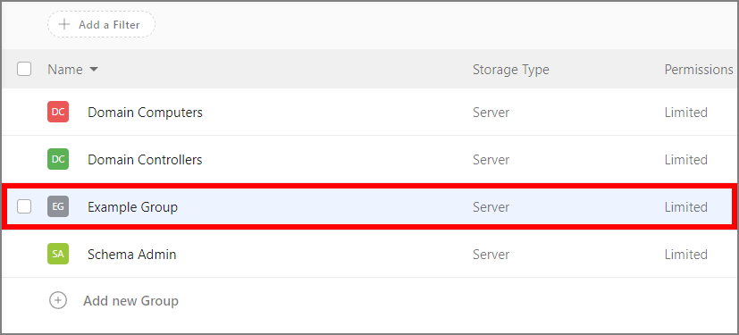This screenshot has width=739, height=335.
Task: Select the Example Group name text
Action: tap(132, 207)
